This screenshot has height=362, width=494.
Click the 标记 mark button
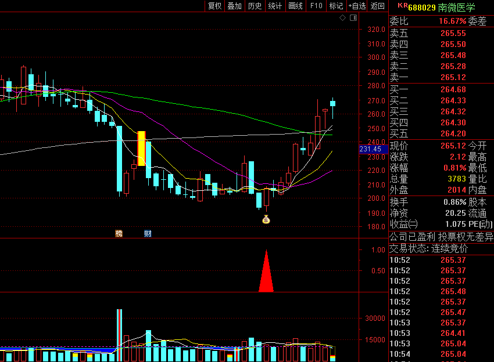(x=336, y=6)
